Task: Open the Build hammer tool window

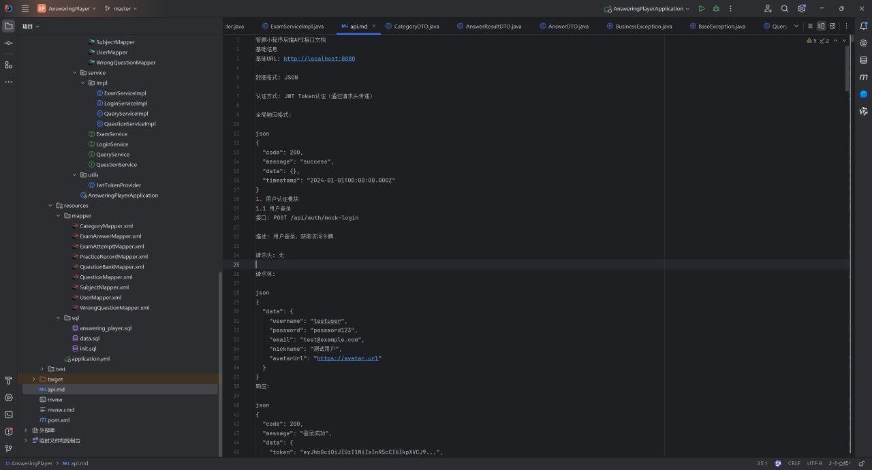Action: [9, 381]
